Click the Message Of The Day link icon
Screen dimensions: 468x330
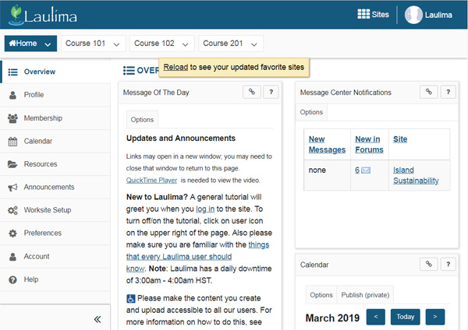(x=252, y=92)
